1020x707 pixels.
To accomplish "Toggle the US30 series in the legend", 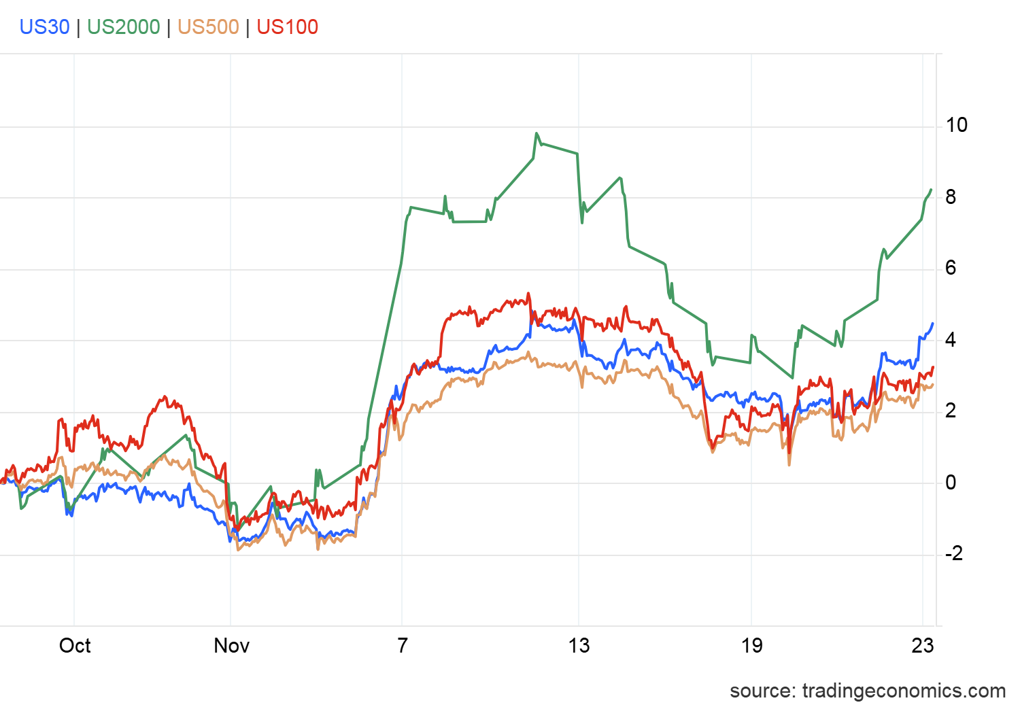I will point(44,27).
